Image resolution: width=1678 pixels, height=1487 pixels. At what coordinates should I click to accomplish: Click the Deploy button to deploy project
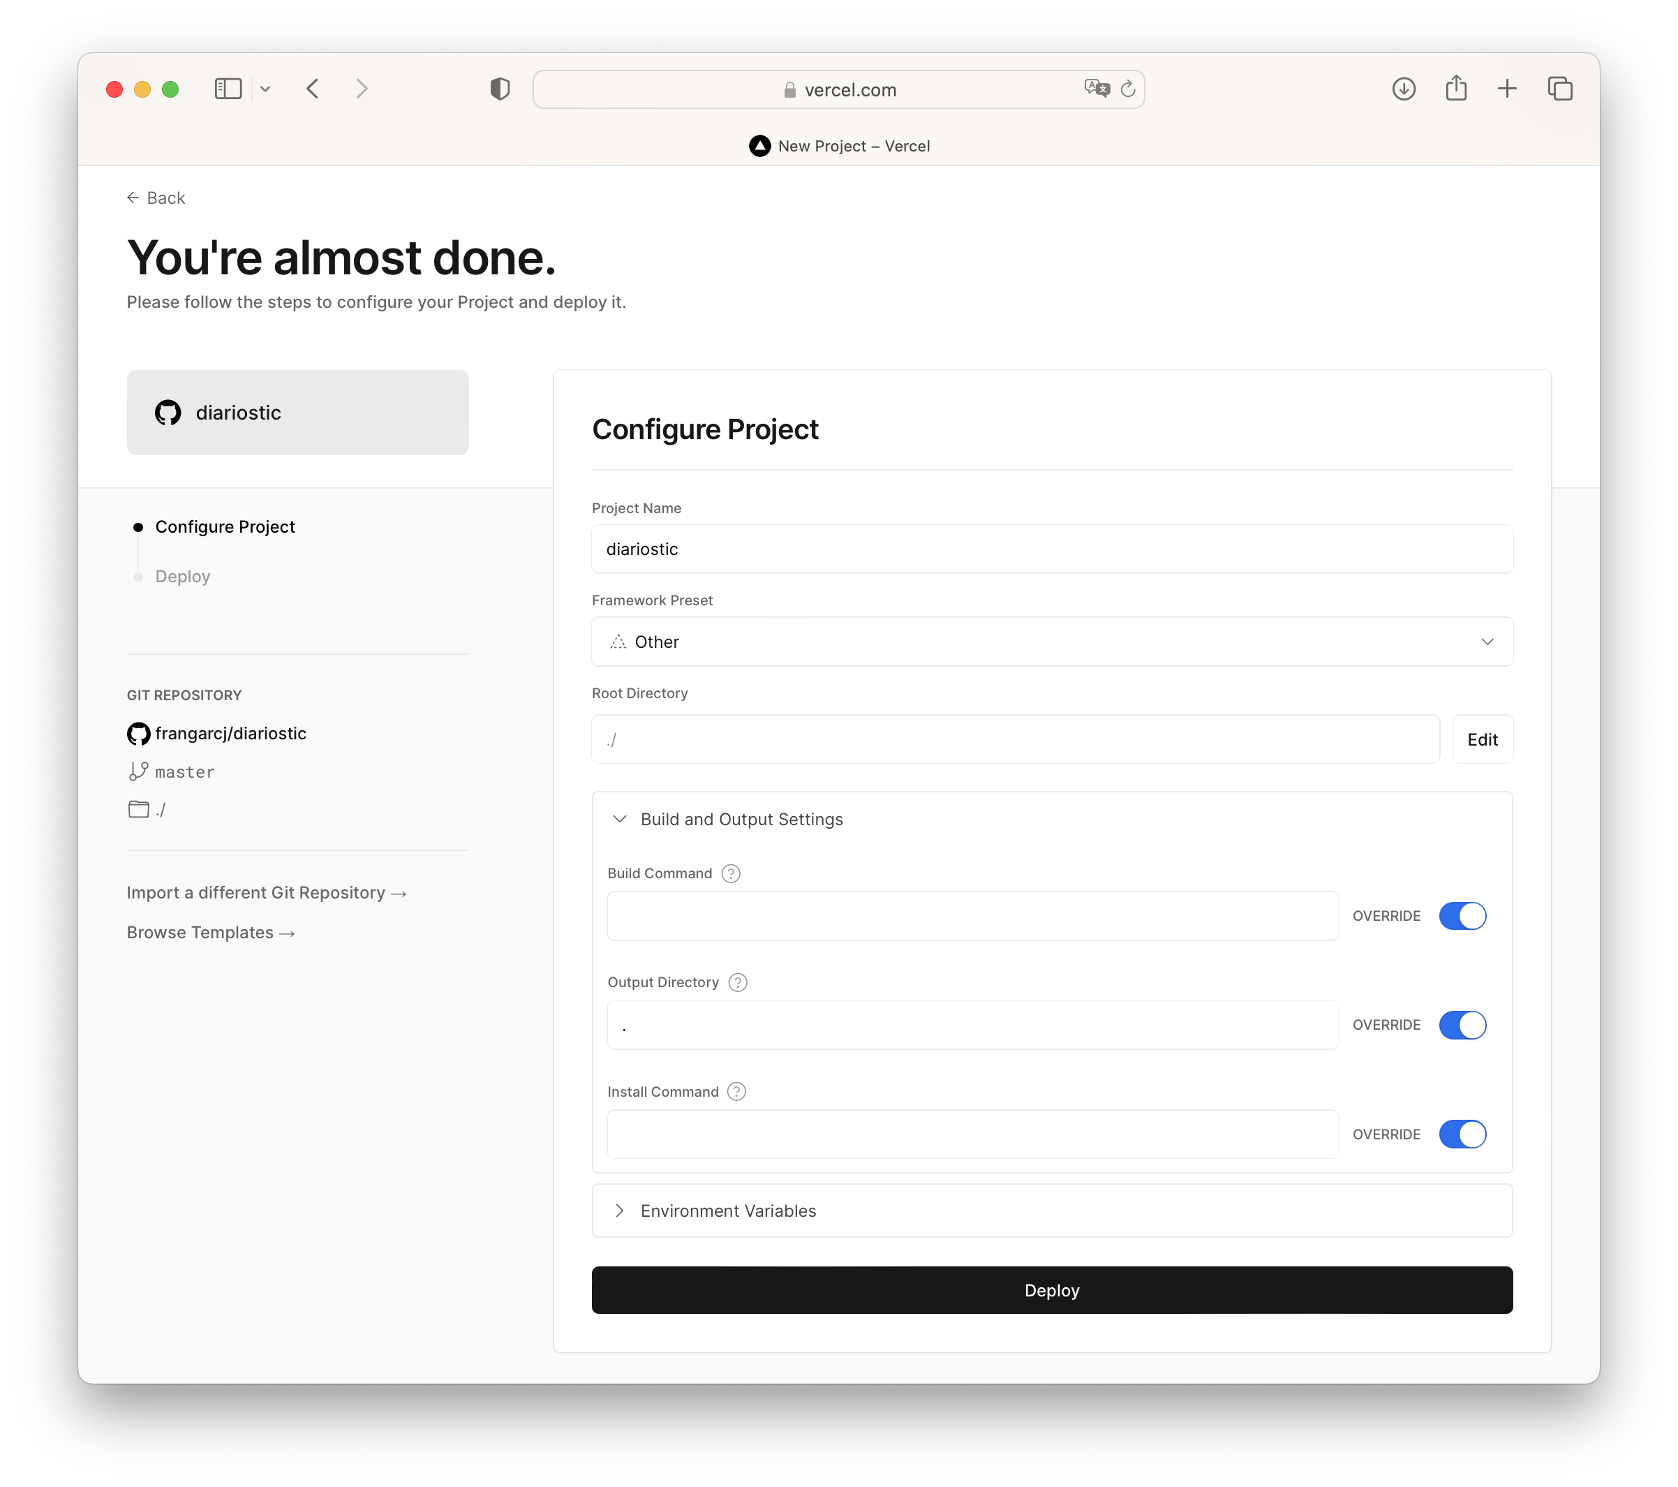[1052, 1289]
